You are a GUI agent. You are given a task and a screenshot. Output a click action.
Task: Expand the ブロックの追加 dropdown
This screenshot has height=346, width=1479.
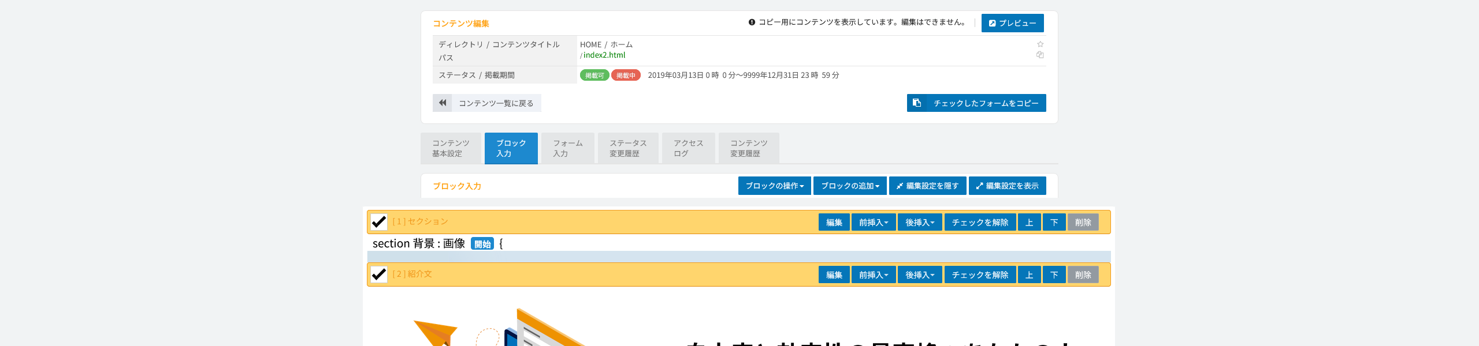tap(850, 186)
